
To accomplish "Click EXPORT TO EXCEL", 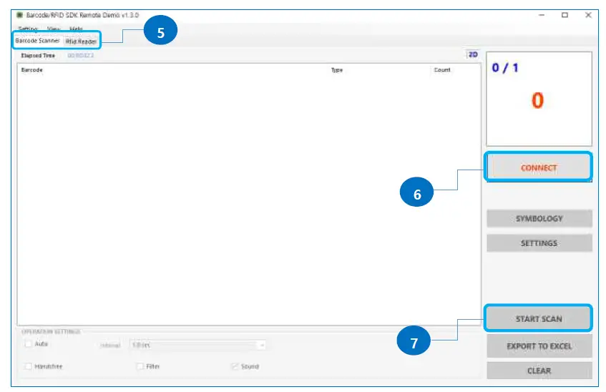I will 539,346.
